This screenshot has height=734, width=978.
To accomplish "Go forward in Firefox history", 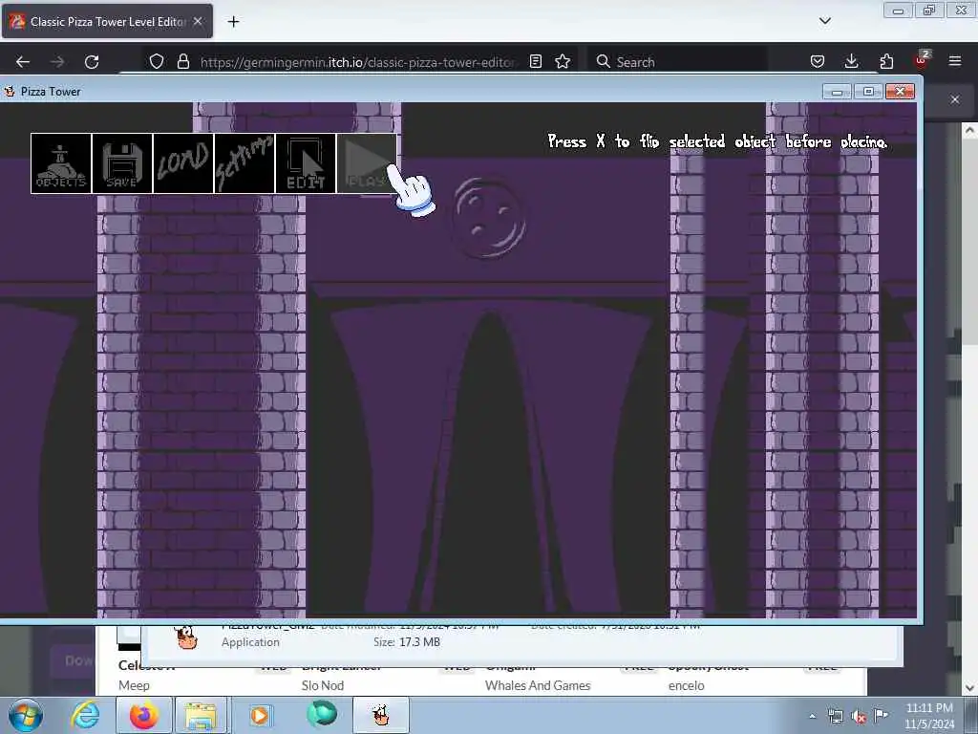I will click(x=57, y=62).
